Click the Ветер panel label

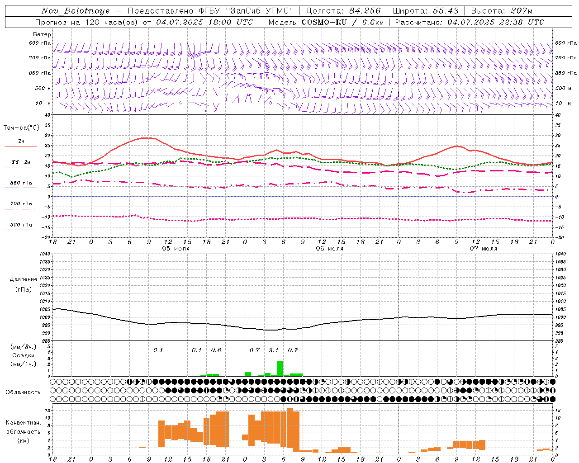tap(42, 34)
